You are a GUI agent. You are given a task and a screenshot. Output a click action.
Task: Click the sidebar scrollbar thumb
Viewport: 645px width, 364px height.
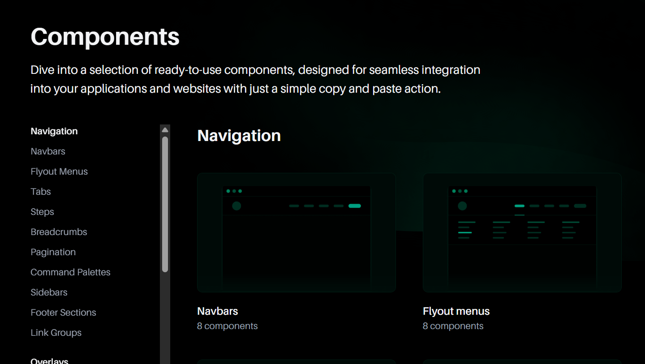click(165, 204)
